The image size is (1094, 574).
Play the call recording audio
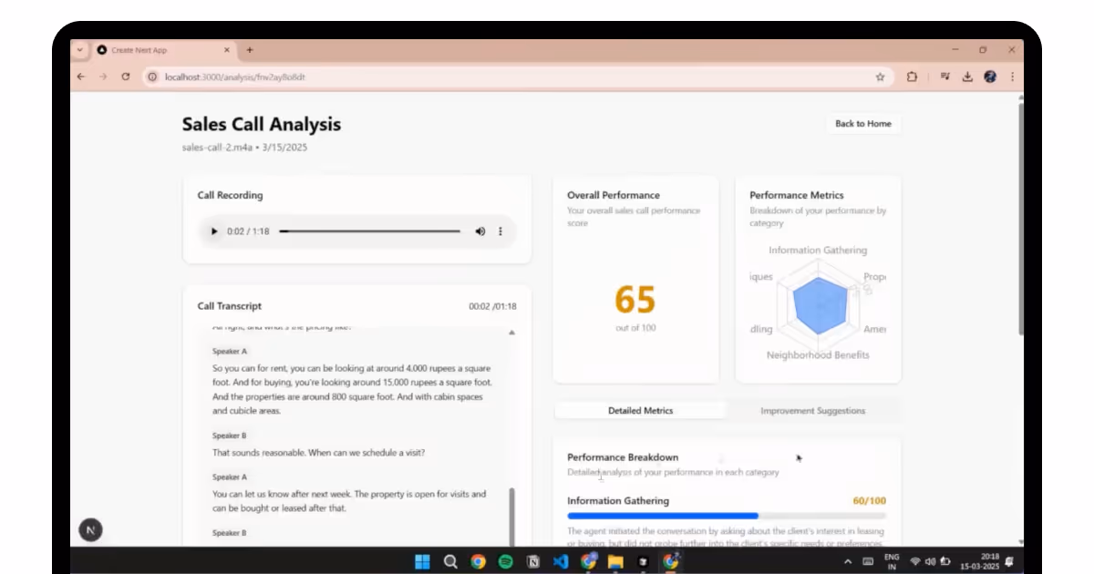214,231
